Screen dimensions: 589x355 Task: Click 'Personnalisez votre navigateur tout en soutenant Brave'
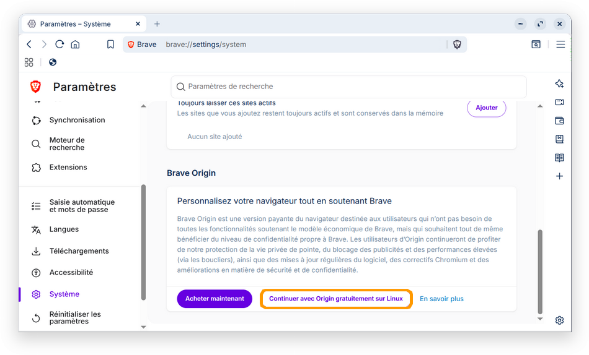tap(285, 201)
